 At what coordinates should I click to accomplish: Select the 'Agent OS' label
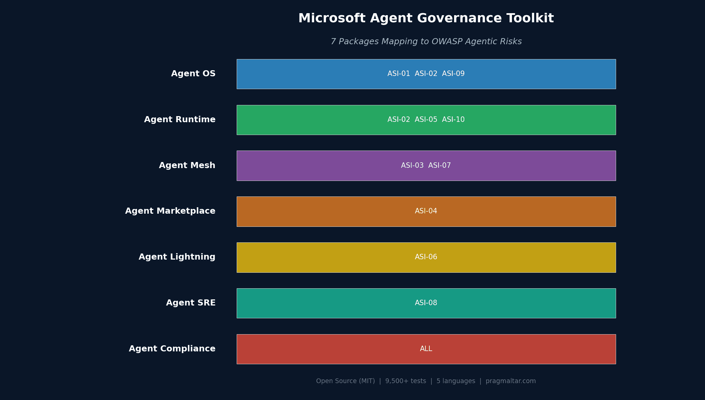(193, 74)
